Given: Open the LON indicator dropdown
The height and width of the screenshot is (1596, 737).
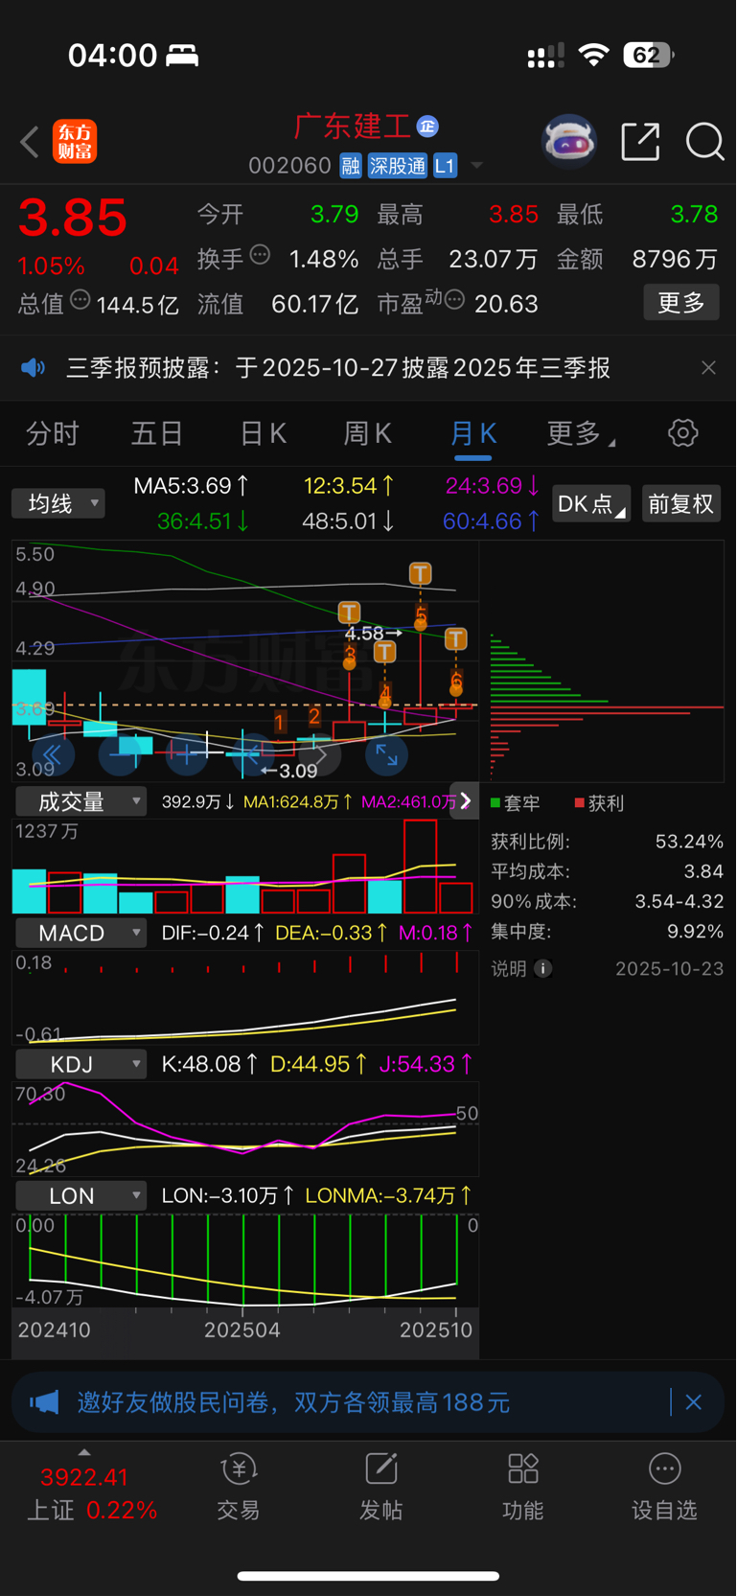Looking at the screenshot, I should [81, 1195].
